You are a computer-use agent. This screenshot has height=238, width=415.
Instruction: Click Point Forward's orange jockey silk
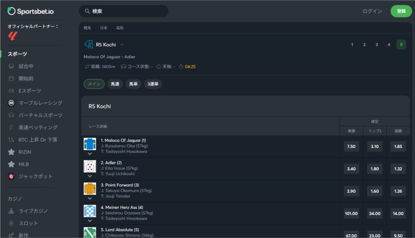click(x=90, y=189)
